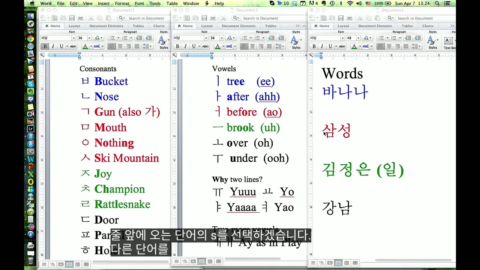The image size is (480, 270).
Task: Click Save icon in Document2 toolbar
Action: point(204,18)
